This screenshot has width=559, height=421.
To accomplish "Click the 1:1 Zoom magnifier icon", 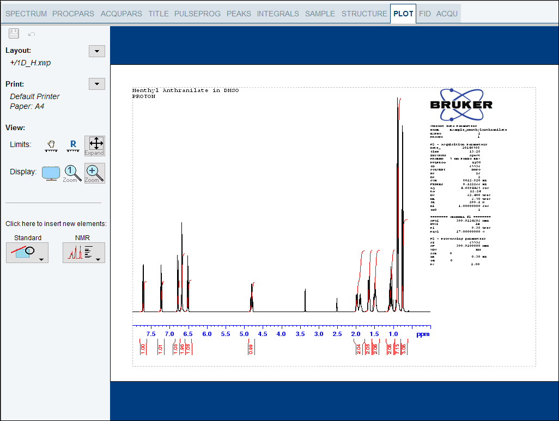I will coord(72,174).
